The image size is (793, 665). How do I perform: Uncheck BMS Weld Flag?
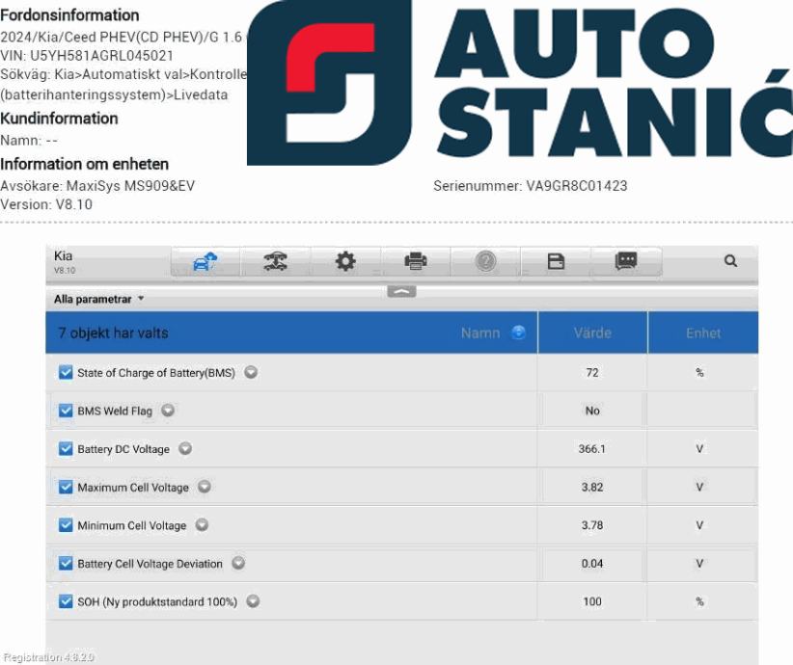66,411
